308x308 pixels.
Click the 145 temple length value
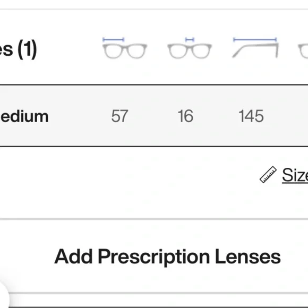click(x=251, y=116)
